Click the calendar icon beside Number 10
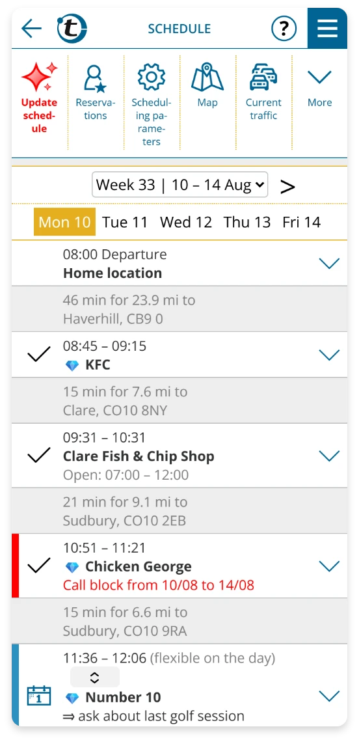The image size is (359, 742). point(39,695)
